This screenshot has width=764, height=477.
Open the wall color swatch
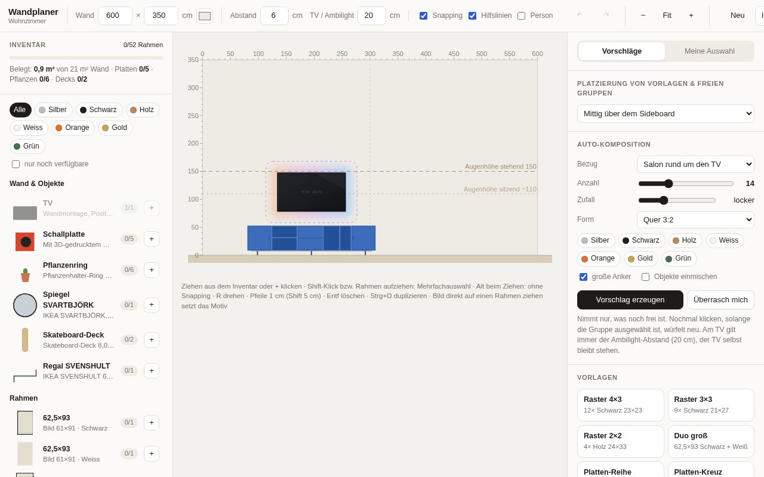(205, 16)
